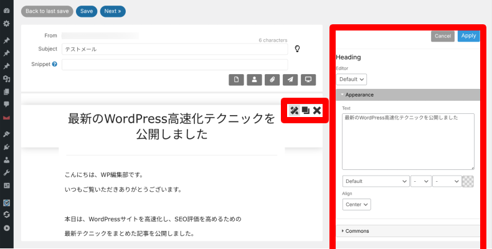Delete the heading block with X icon

point(317,110)
